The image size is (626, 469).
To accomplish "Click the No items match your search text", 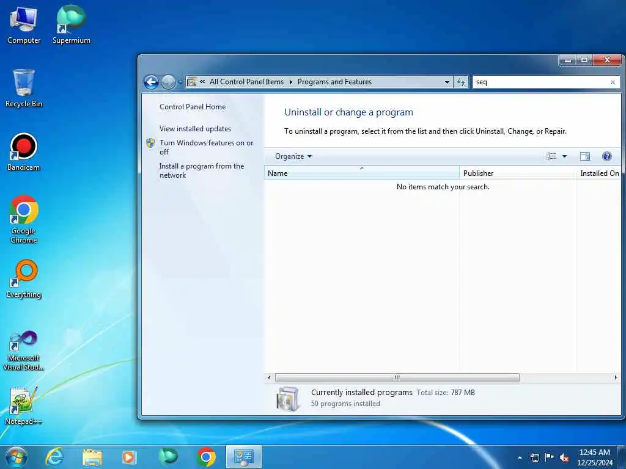I will (x=443, y=187).
